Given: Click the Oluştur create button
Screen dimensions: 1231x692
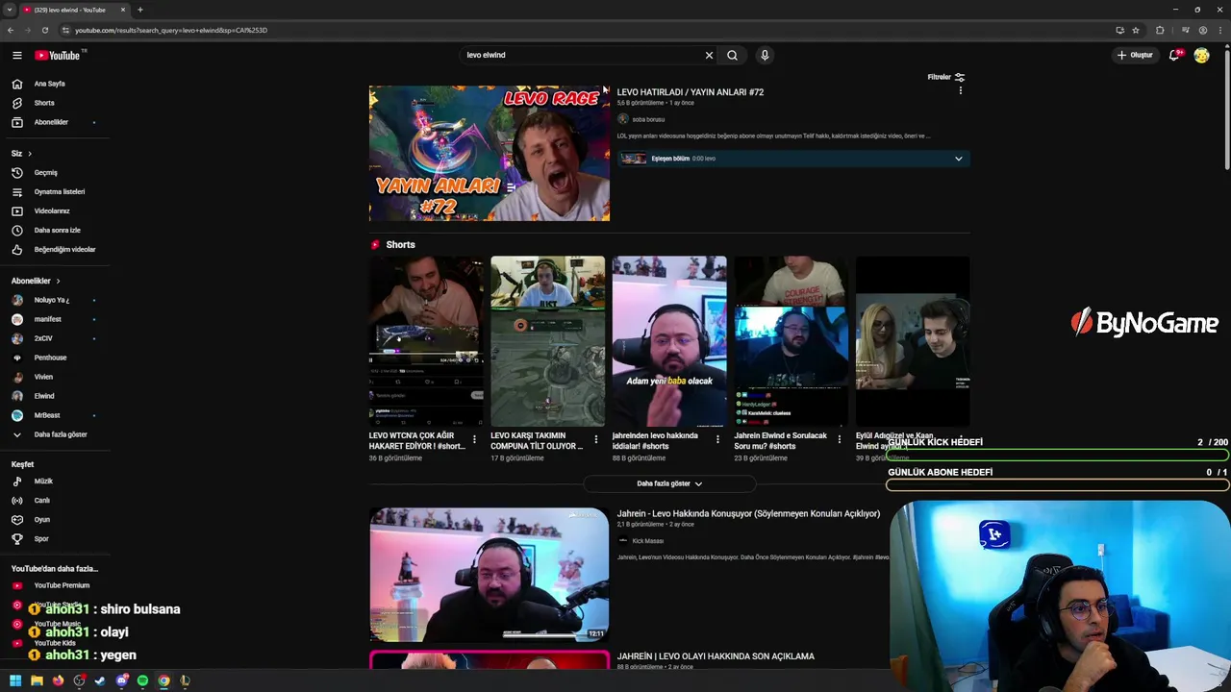Looking at the screenshot, I should [1135, 55].
